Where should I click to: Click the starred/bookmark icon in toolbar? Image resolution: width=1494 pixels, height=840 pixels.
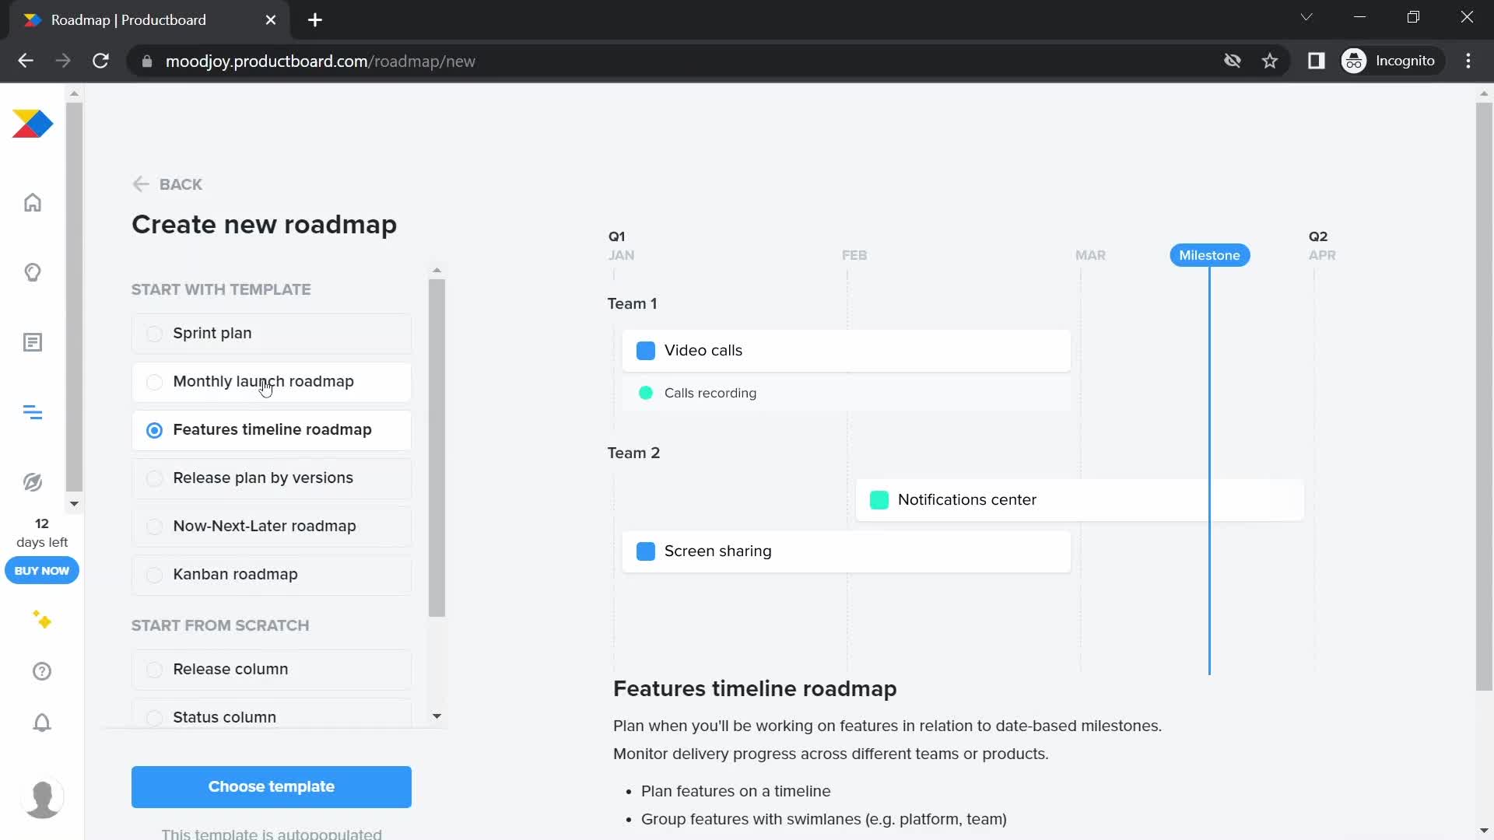click(x=1271, y=61)
